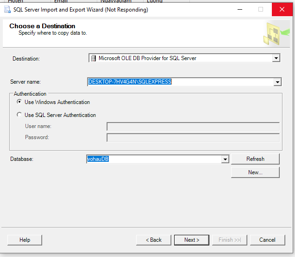Select Use Windows Authentication

[x=19, y=102]
